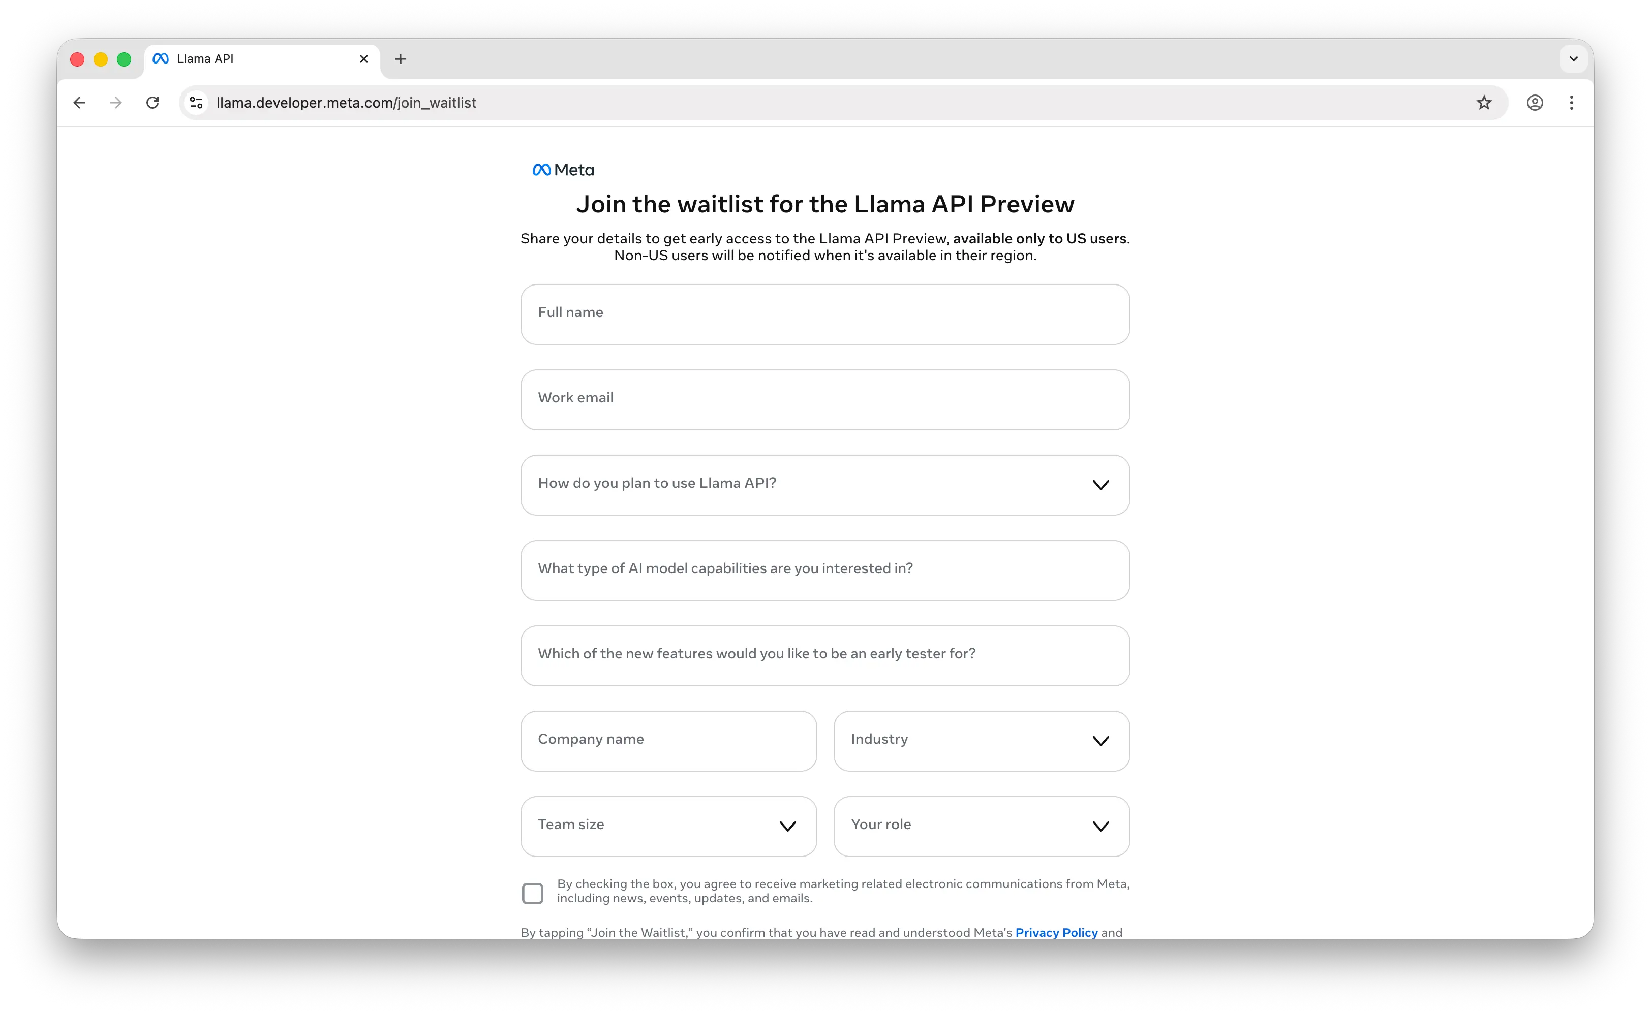Click the forward navigation arrow
Viewport: 1651px width, 1014px height.
coord(115,103)
